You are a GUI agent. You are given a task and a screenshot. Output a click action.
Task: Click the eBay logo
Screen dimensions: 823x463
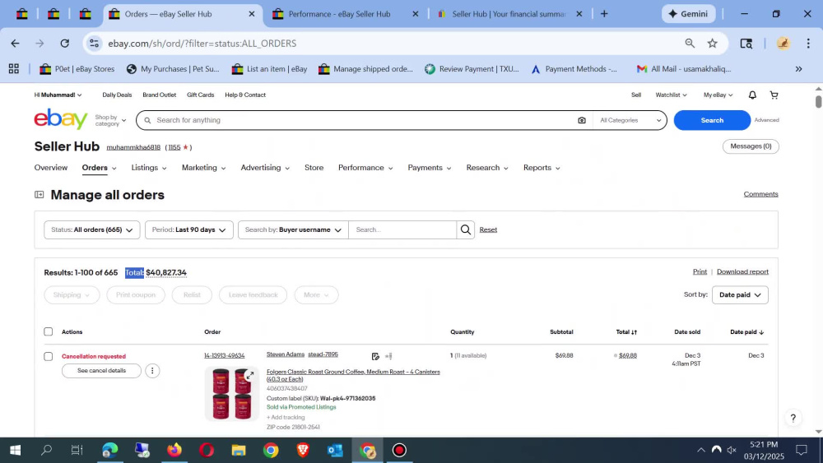[x=61, y=119]
